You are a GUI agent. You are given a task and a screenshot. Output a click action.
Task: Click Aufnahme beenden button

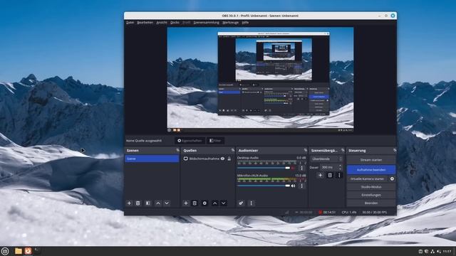(371, 169)
